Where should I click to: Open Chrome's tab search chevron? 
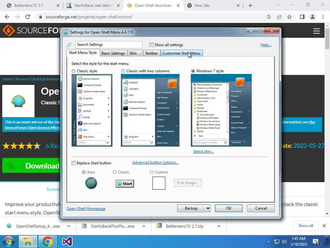click(x=278, y=5)
